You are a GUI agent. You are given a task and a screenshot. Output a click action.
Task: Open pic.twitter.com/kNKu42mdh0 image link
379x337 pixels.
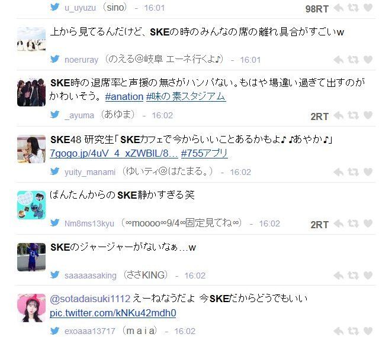(113, 313)
